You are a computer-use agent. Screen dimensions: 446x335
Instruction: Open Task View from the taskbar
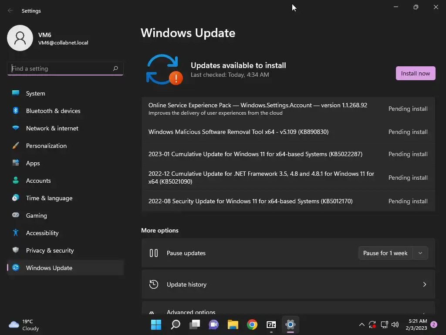tap(195, 325)
